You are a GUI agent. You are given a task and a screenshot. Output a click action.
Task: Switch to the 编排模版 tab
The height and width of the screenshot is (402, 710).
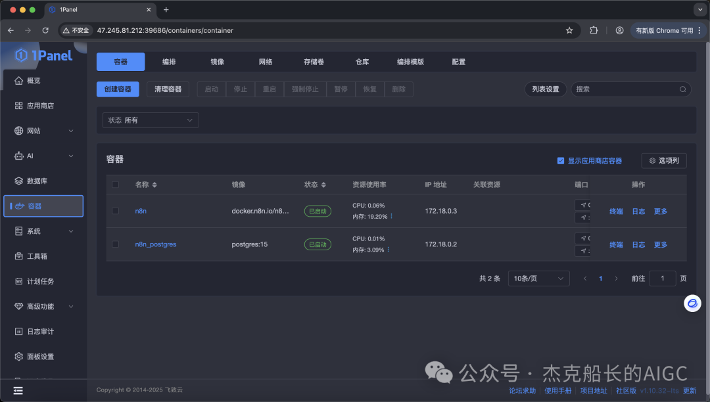411,62
